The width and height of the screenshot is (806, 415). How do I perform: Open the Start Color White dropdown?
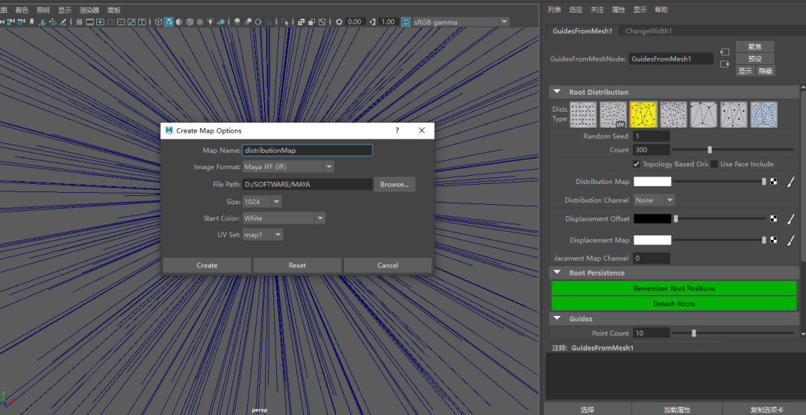284,218
